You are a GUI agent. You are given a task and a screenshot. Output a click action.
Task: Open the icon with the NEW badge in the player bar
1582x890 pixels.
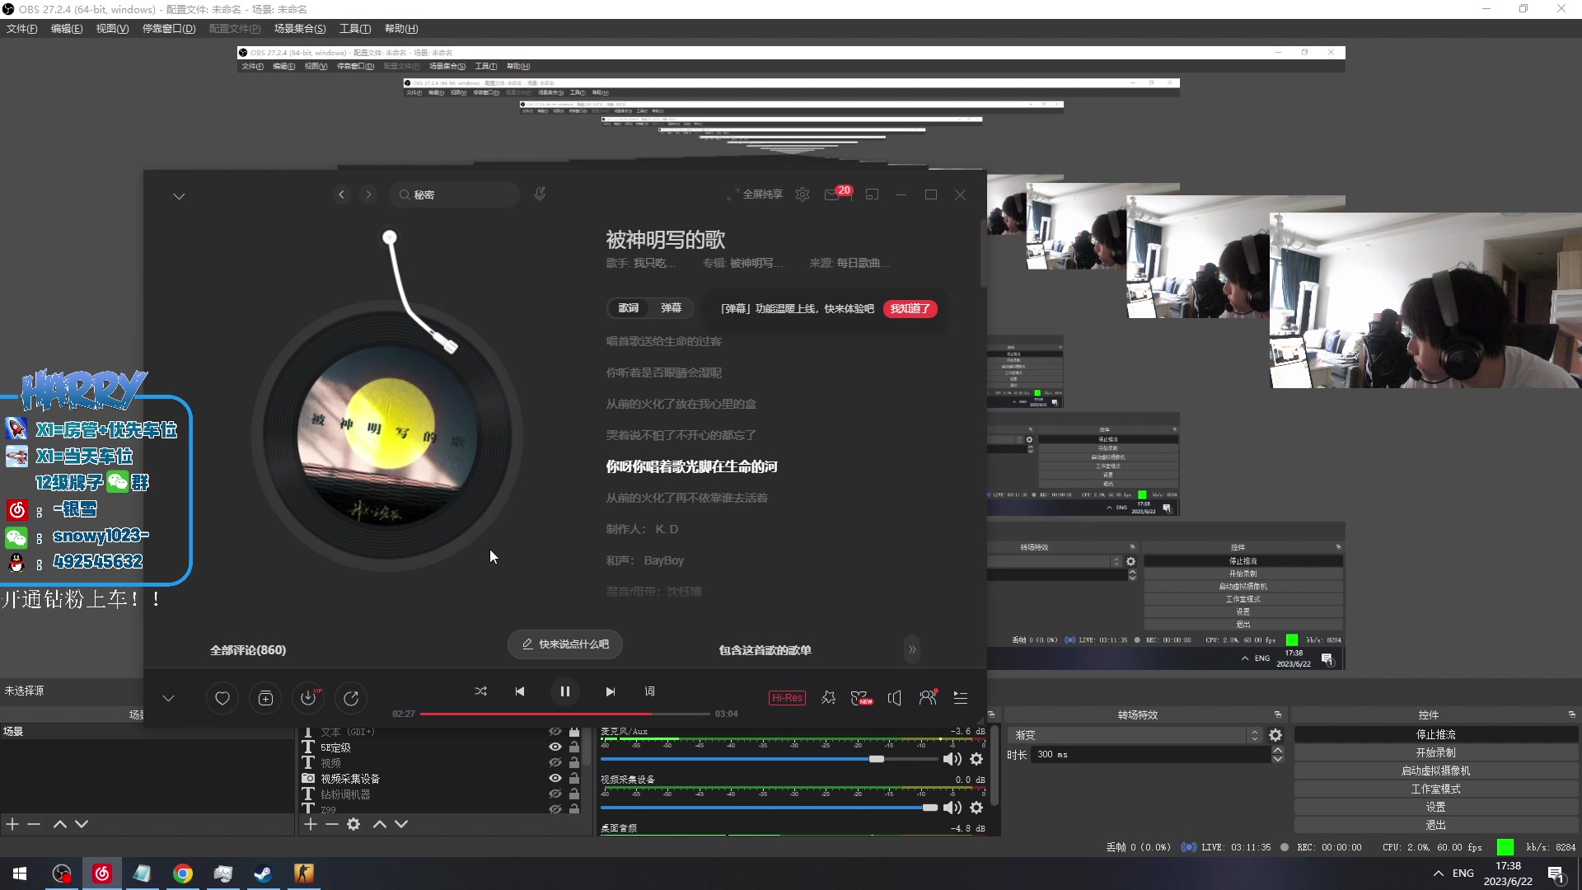(x=861, y=698)
